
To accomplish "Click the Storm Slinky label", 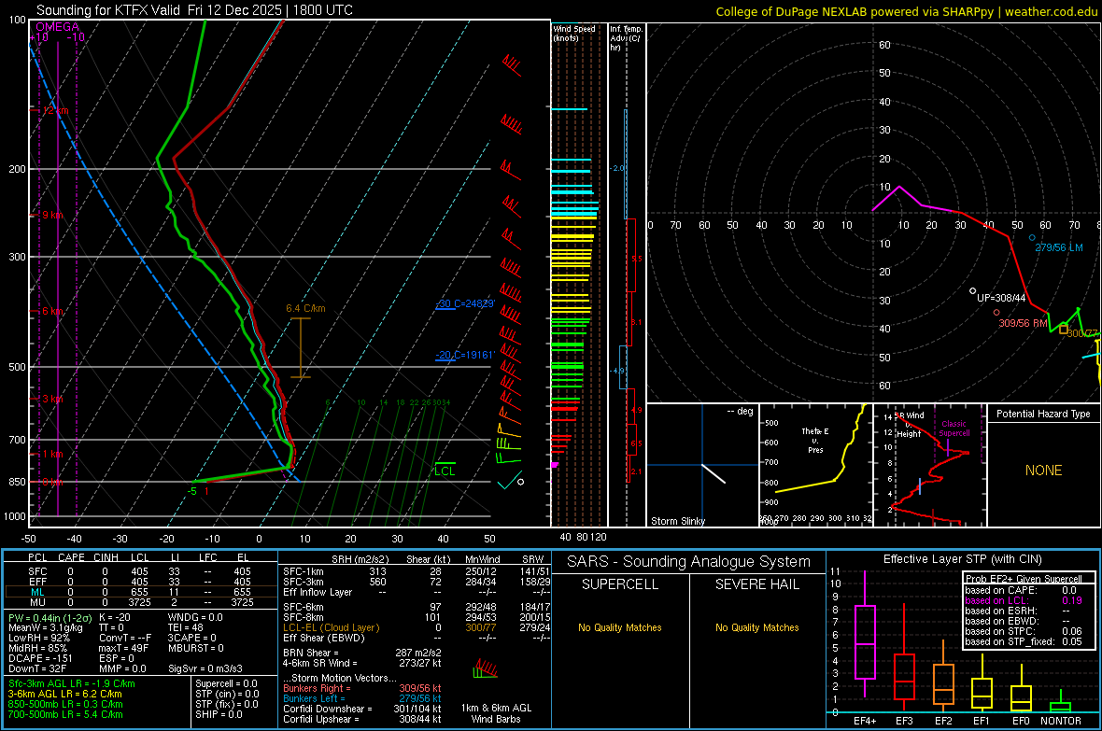I will [x=677, y=521].
